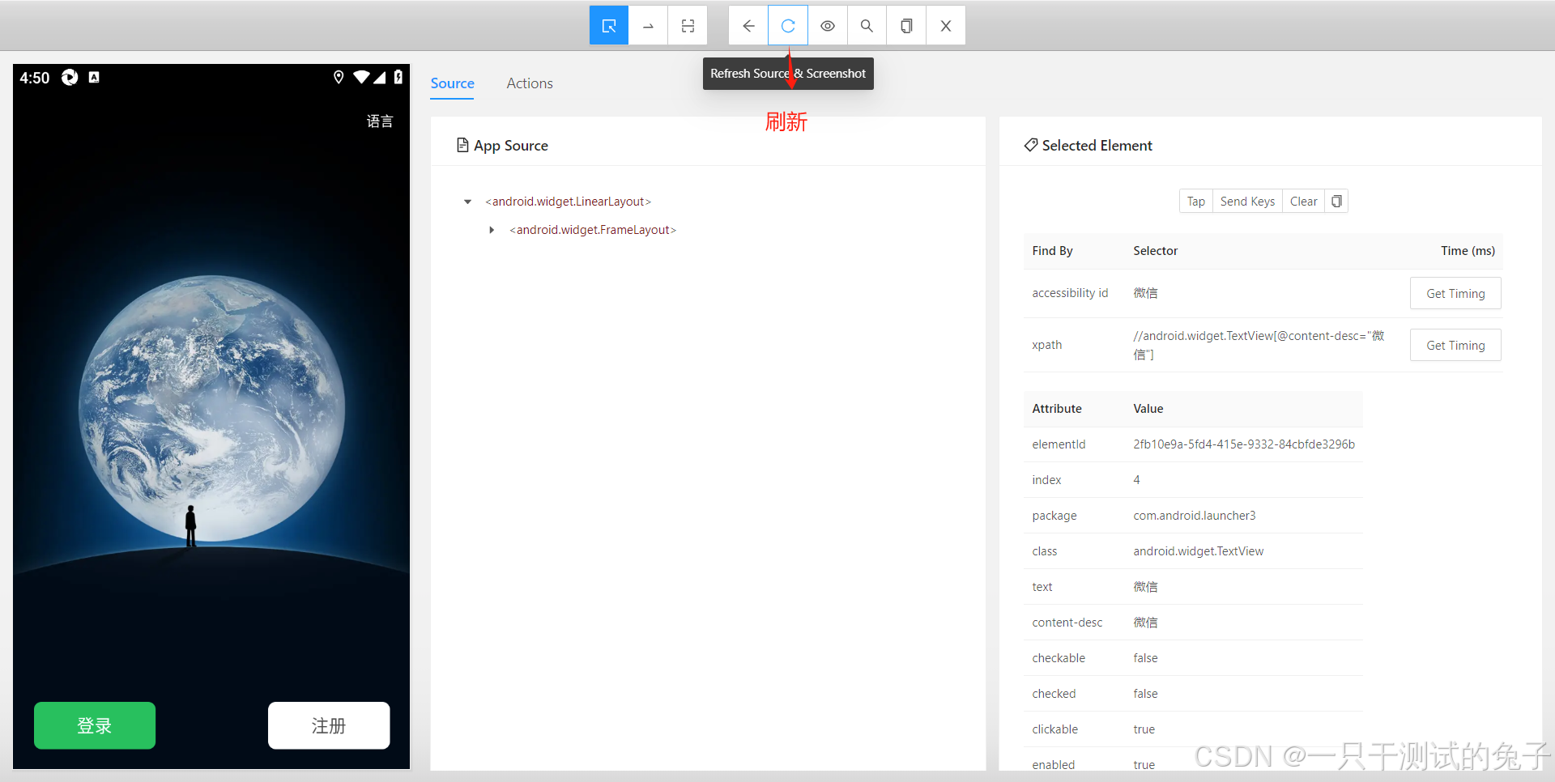This screenshot has height=782, width=1555.
Task: Click the checkable value false
Action: tap(1145, 658)
